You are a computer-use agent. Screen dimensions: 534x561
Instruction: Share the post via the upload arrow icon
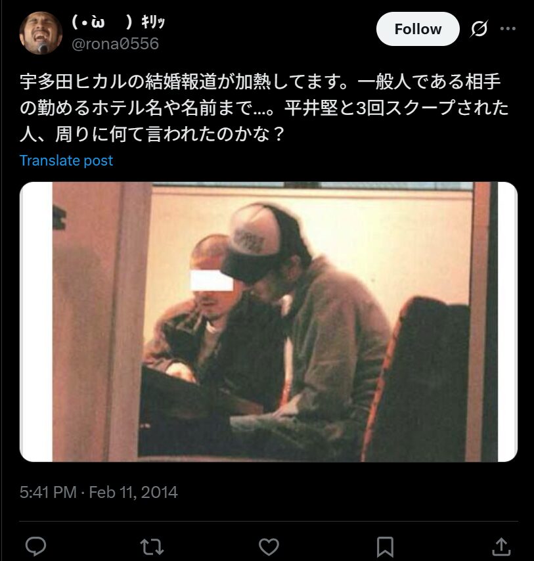[x=501, y=547]
